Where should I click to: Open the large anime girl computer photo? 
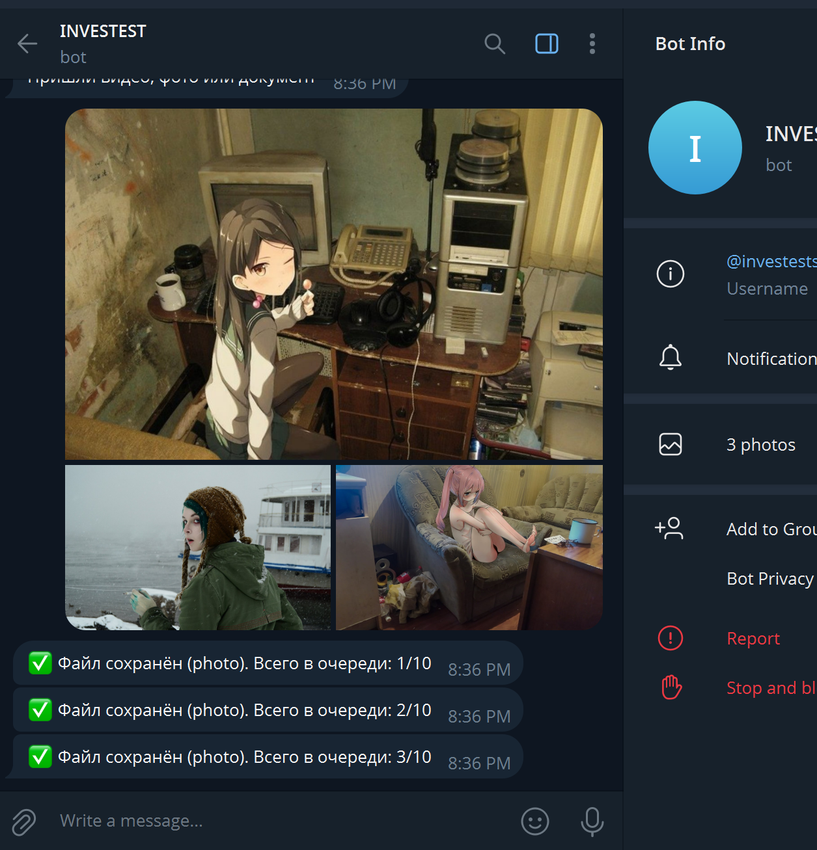coord(334,284)
